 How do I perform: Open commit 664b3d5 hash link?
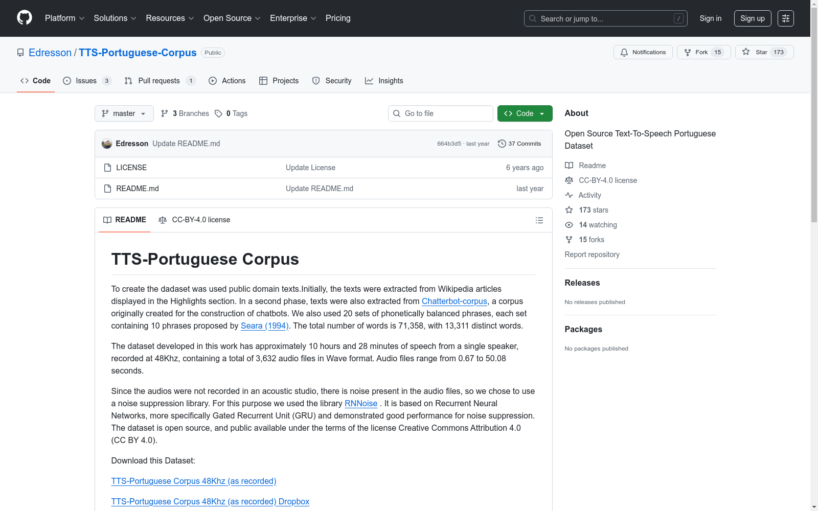[449, 144]
